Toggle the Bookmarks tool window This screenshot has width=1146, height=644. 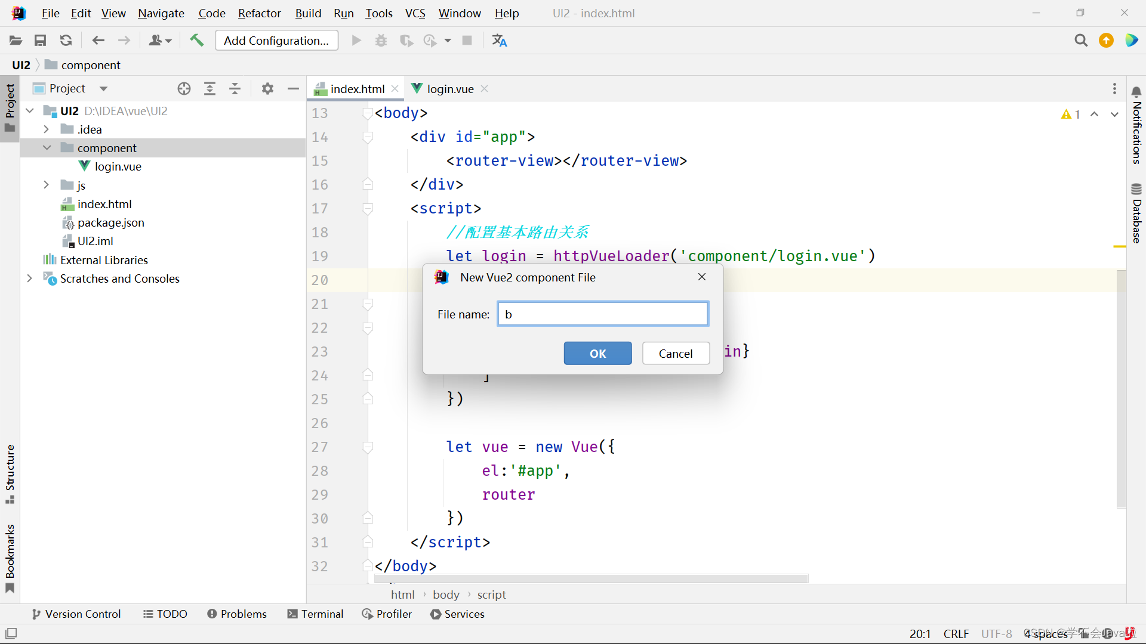point(10,558)
